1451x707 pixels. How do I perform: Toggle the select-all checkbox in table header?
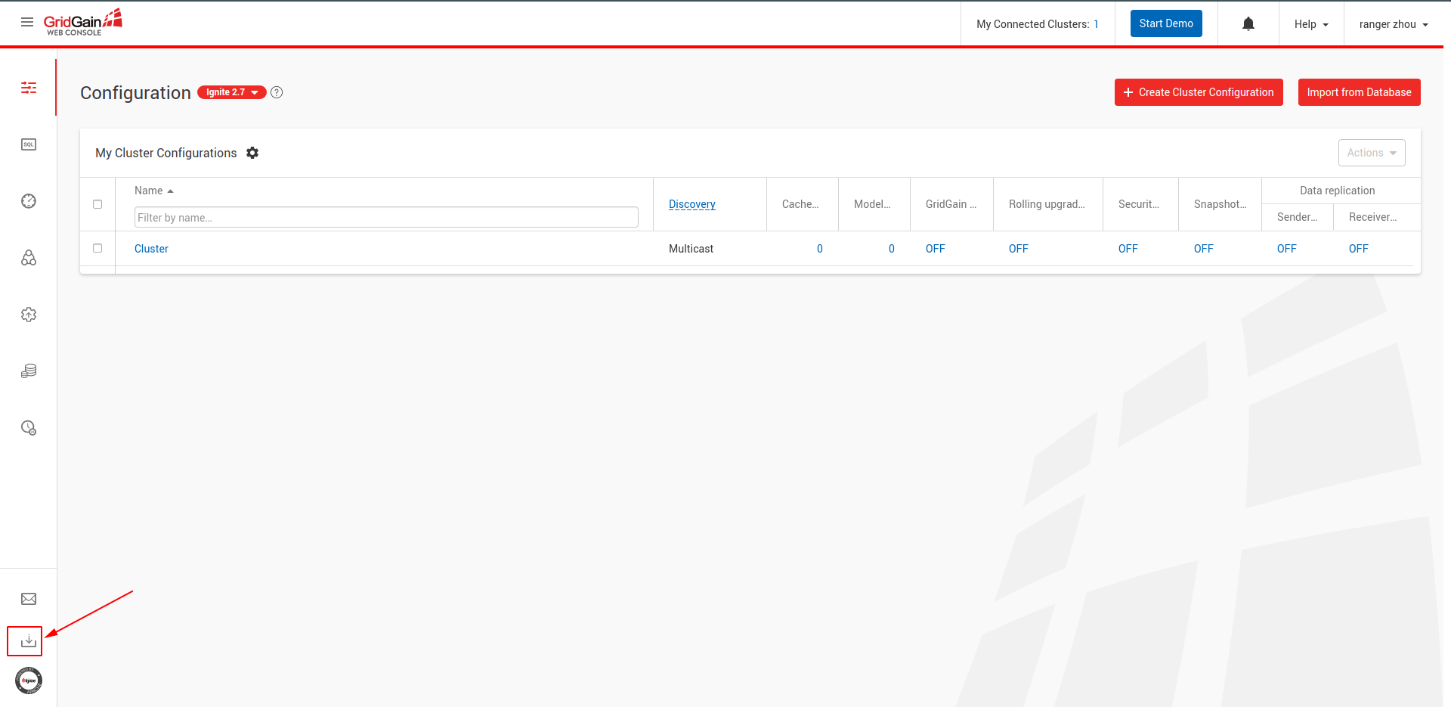tap(97, 204)
